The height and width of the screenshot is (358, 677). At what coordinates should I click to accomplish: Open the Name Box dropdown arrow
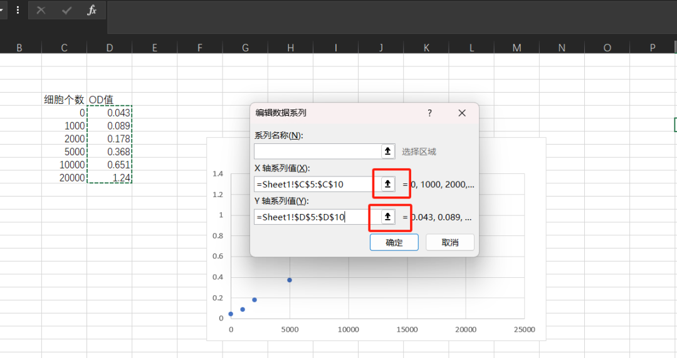(2, 11)
